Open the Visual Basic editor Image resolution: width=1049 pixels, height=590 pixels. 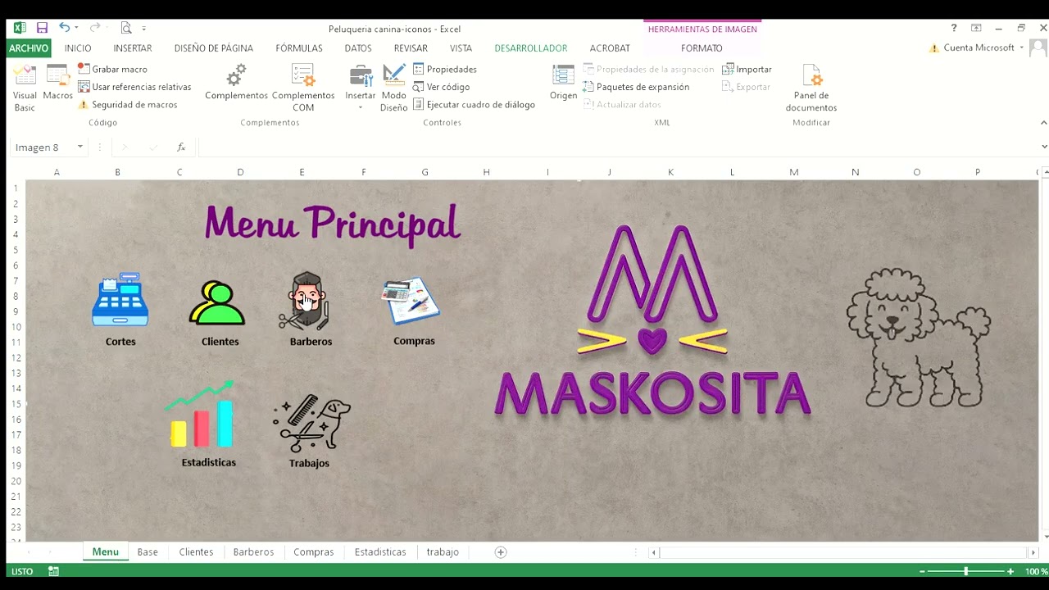(x=25, y=88)
